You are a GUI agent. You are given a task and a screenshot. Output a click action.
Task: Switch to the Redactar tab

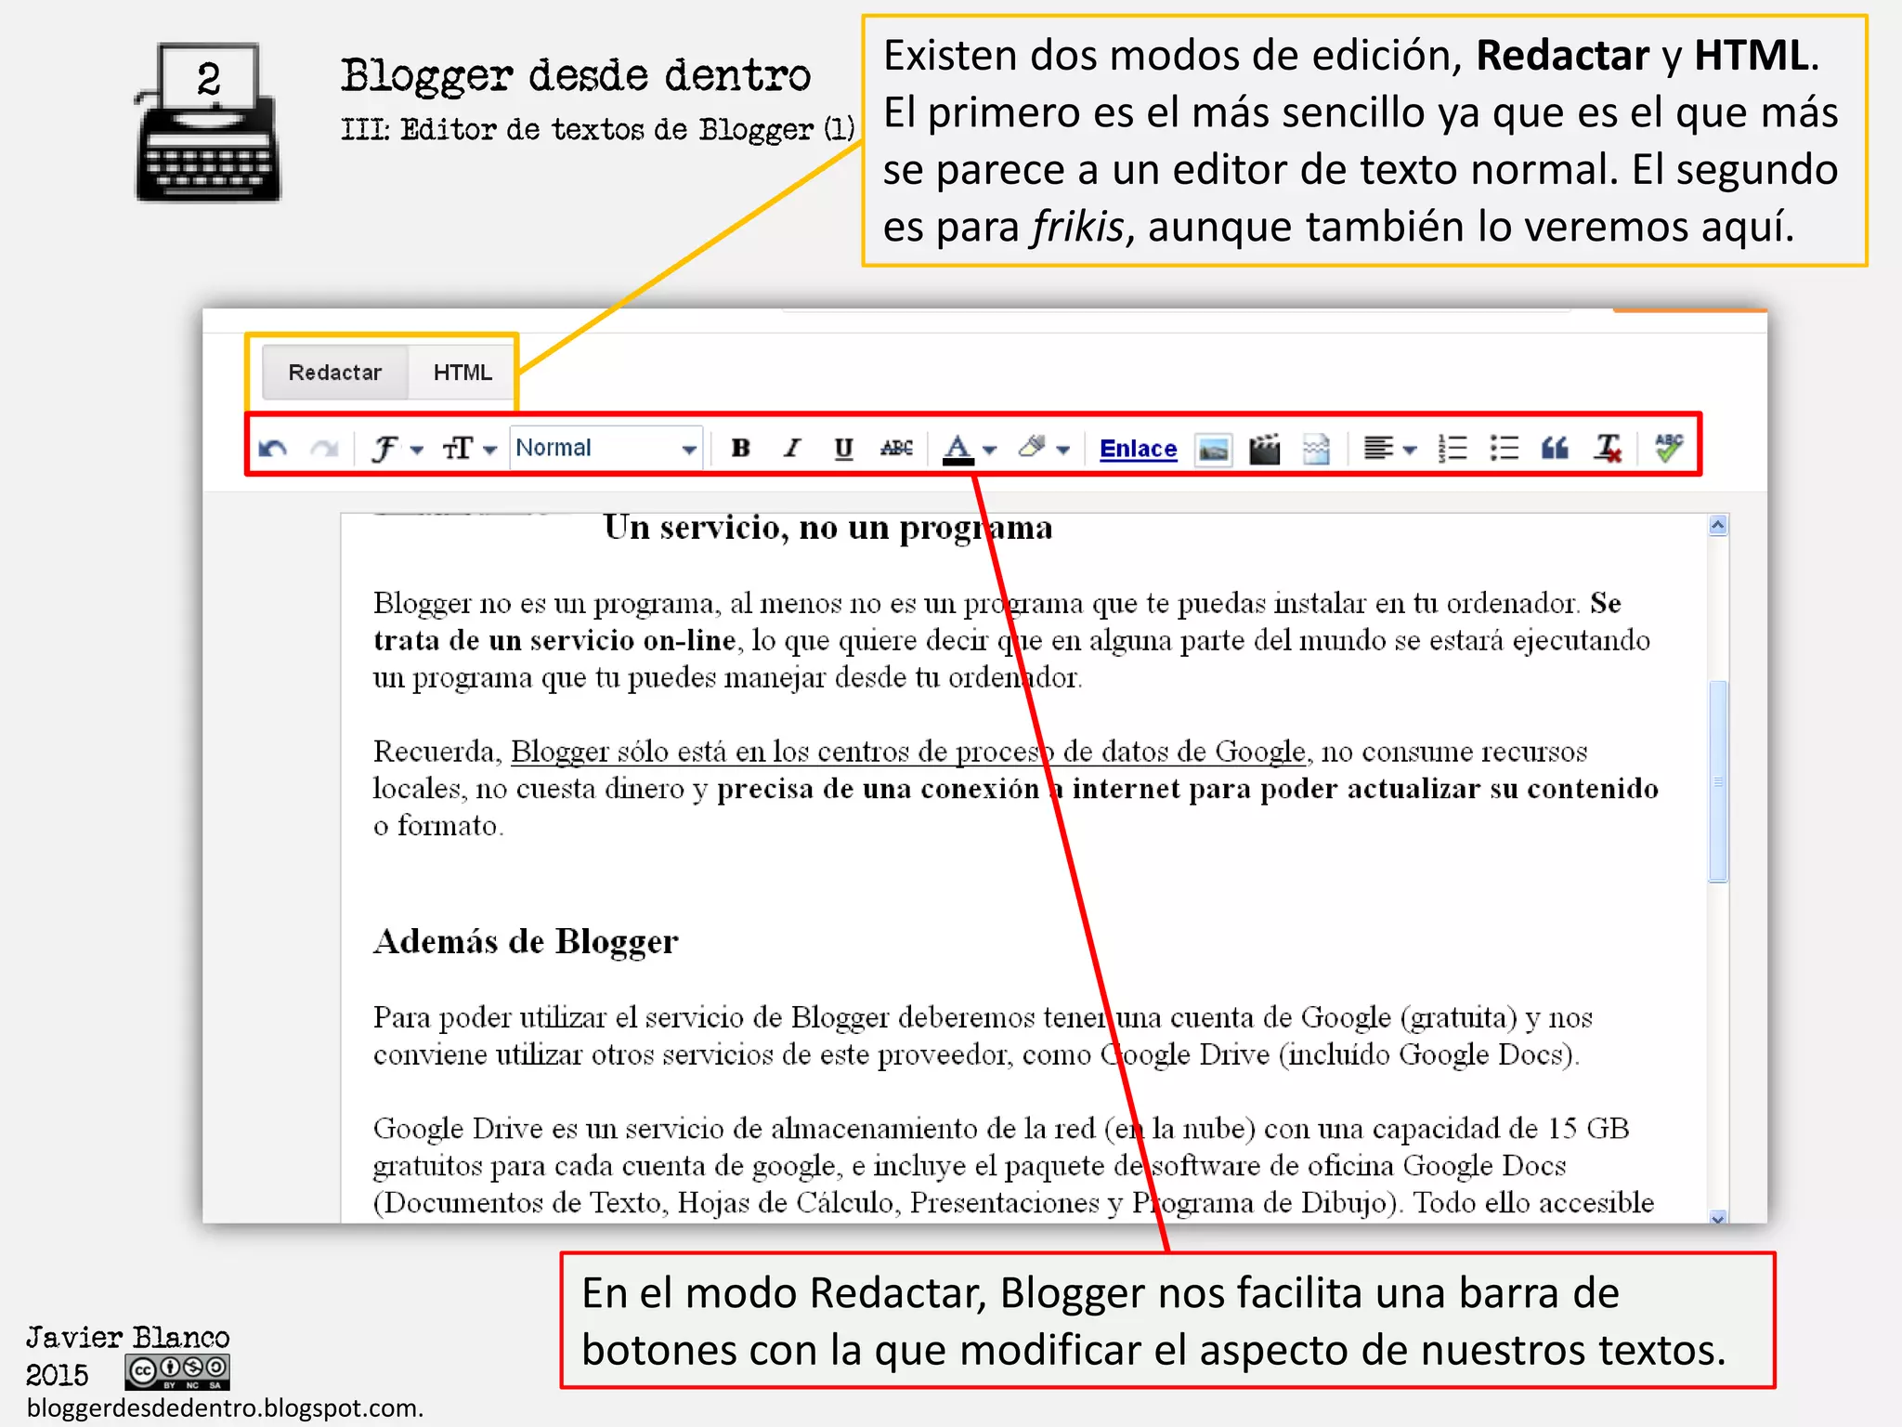pyautogui.click(x=335, y=373)
